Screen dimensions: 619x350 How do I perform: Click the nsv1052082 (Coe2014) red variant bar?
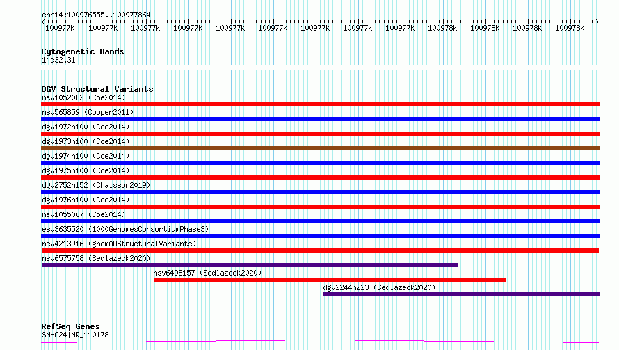click(x=320, y=104)
